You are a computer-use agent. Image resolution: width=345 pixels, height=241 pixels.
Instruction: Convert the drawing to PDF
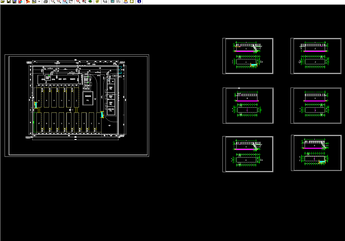tap(28, 2)
